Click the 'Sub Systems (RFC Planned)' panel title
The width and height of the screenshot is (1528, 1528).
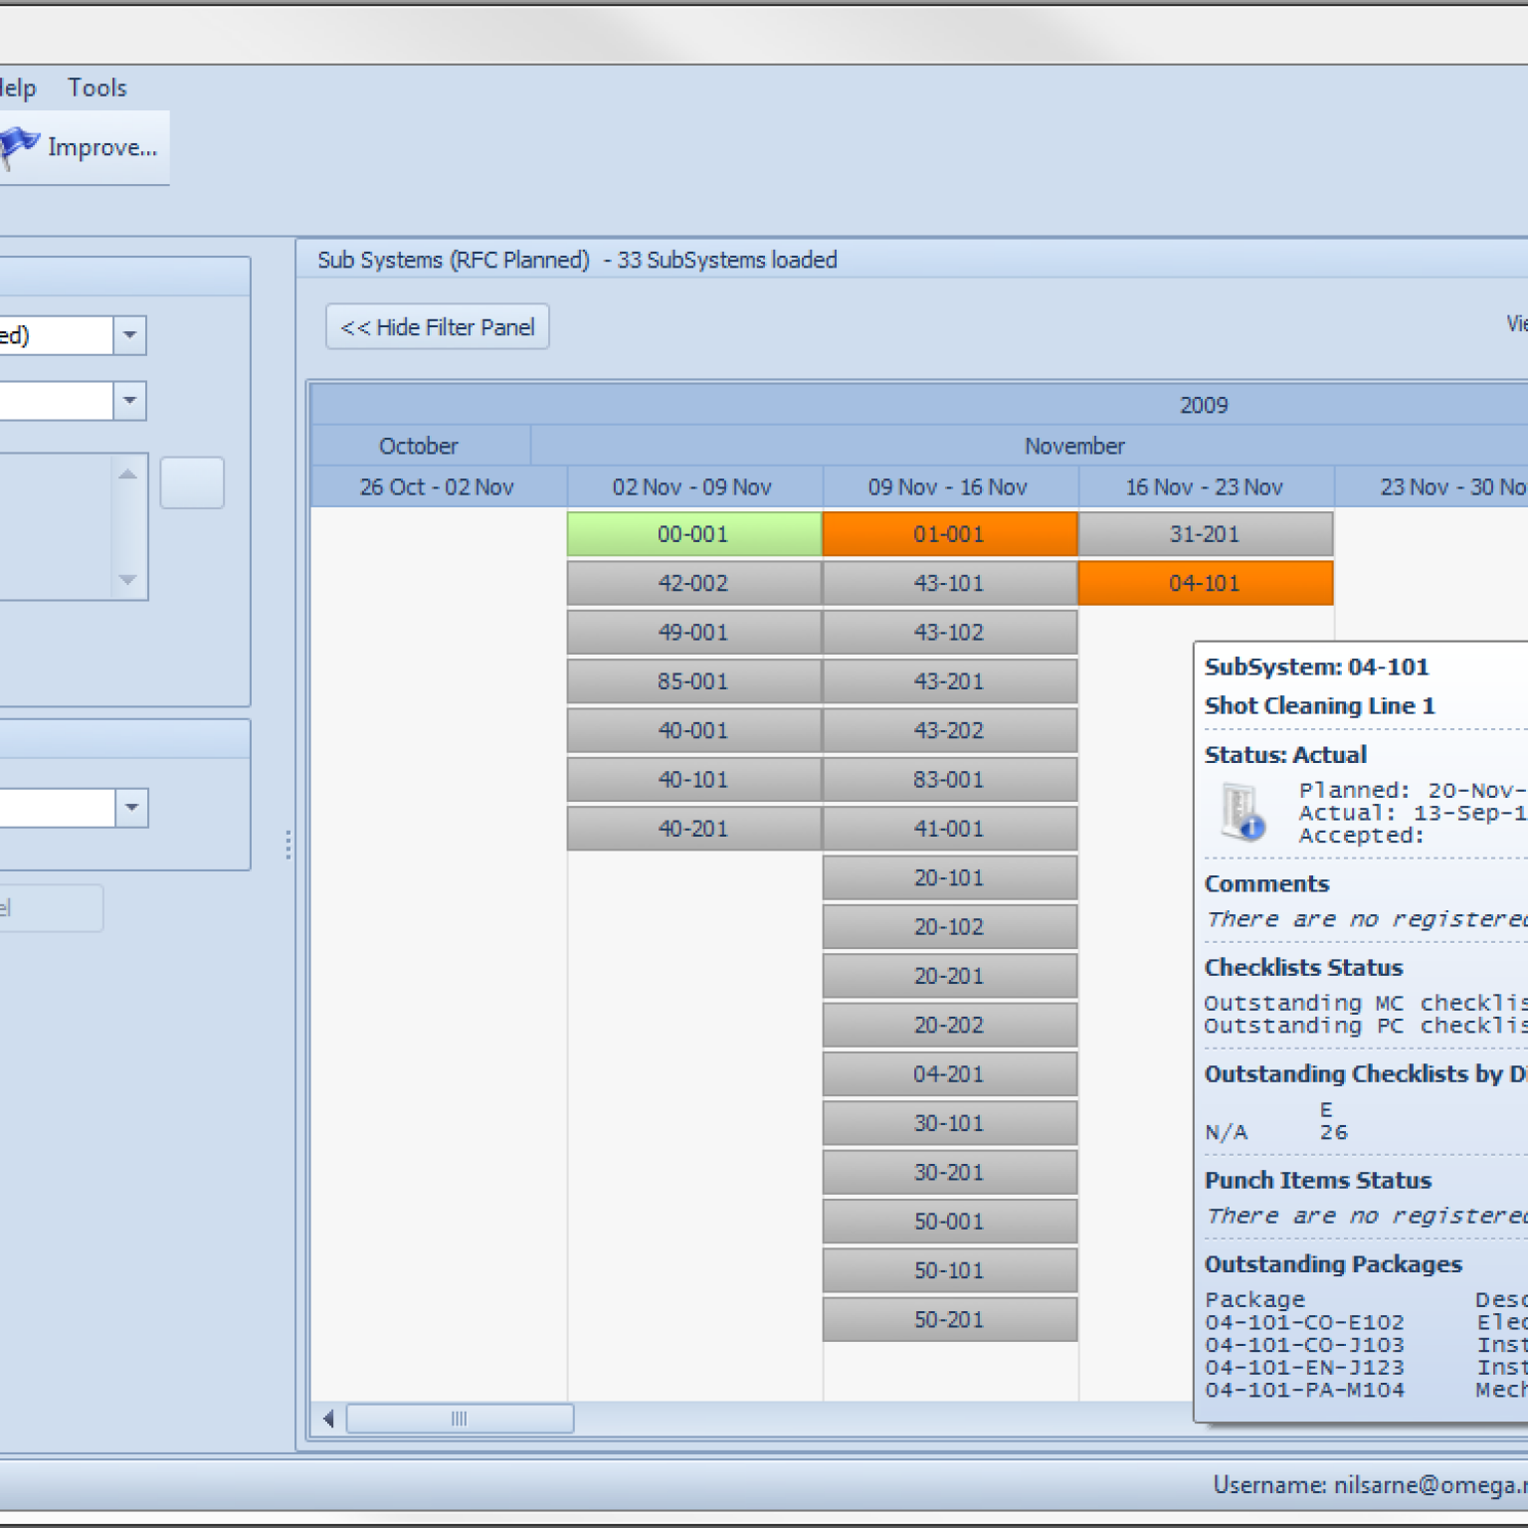click(x=454, y=260)
